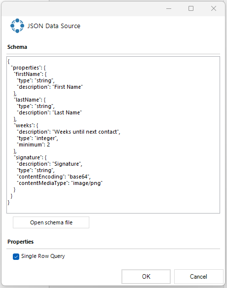Click the JSON Data Source logo icon

(17, 26)
